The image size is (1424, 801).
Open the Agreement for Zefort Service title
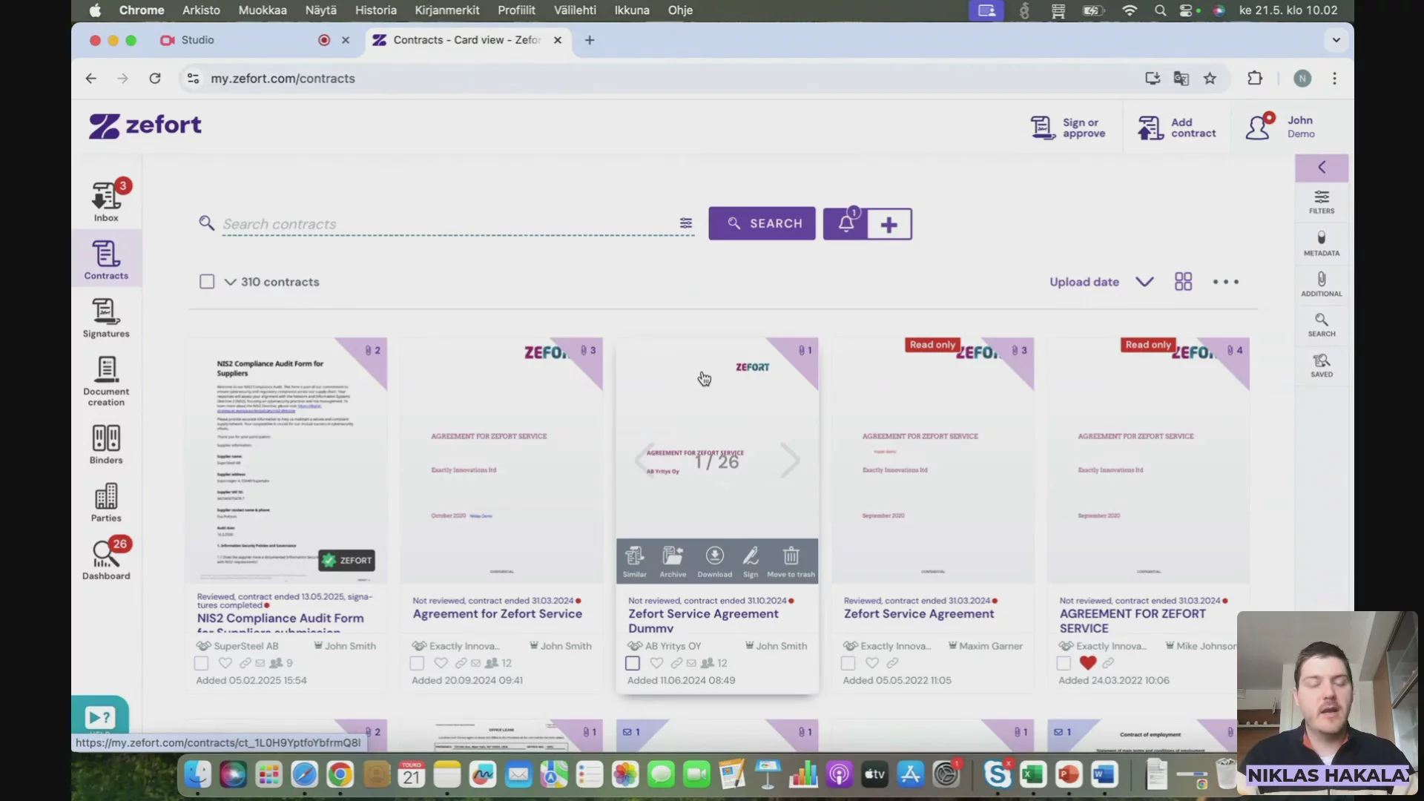tap(497, 614)
